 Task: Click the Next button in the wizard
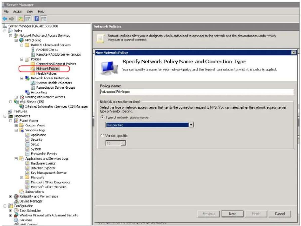[x=233, y=214]
